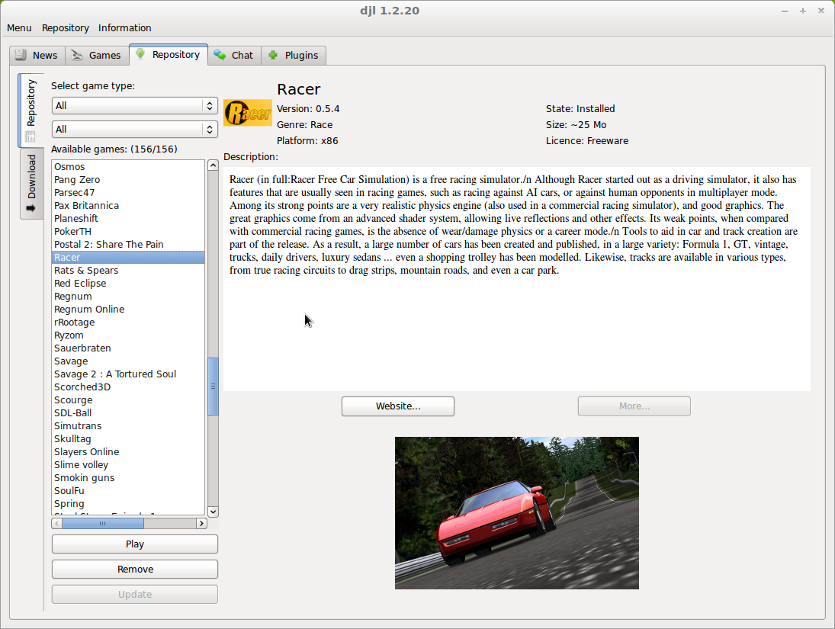Viewport: 835px width, 629px height.
Task: Click the Games tab joystick icon
Action: (x=77, y=55)
